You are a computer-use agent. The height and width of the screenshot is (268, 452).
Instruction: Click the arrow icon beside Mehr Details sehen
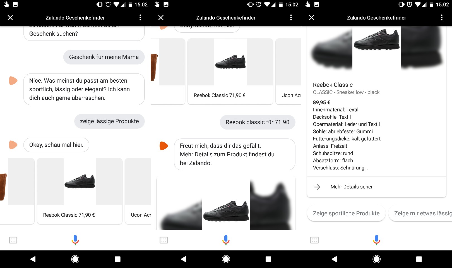[x=317, y=187]
